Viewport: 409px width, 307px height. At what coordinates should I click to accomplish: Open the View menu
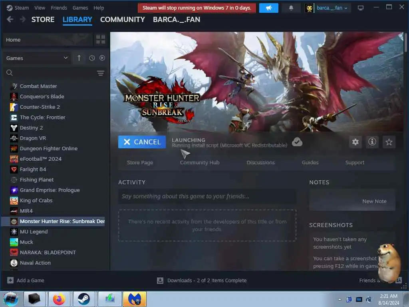coord(40,8)
